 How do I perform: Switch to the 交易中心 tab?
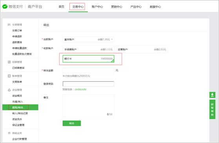pyautogui.click(x=78, y=7)
